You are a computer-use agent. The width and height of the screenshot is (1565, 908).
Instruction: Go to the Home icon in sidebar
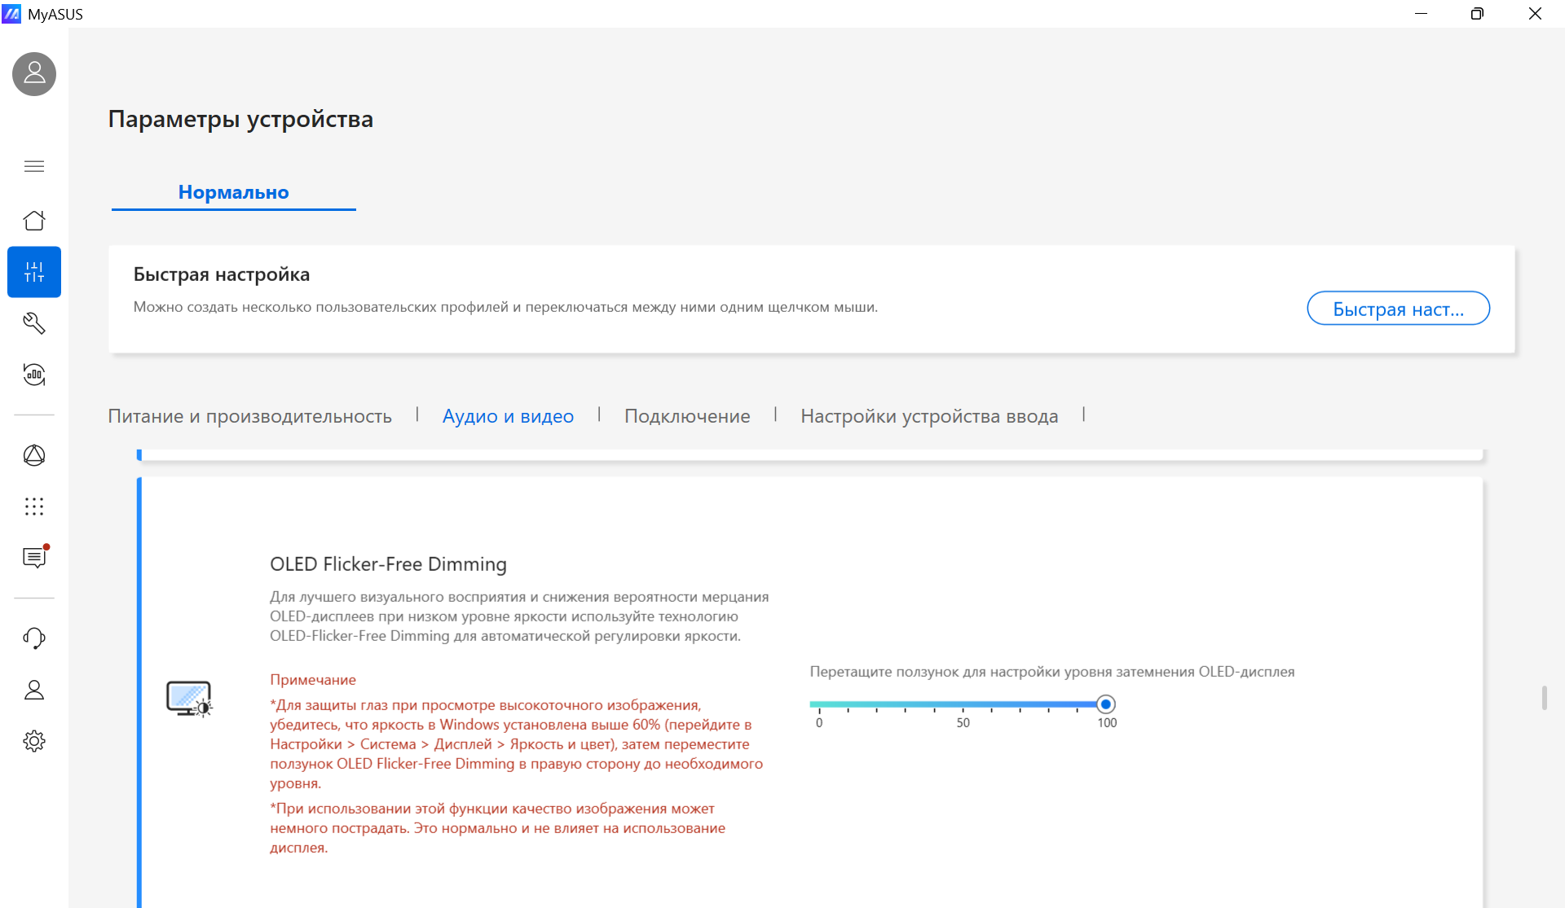tap(34, 221)
